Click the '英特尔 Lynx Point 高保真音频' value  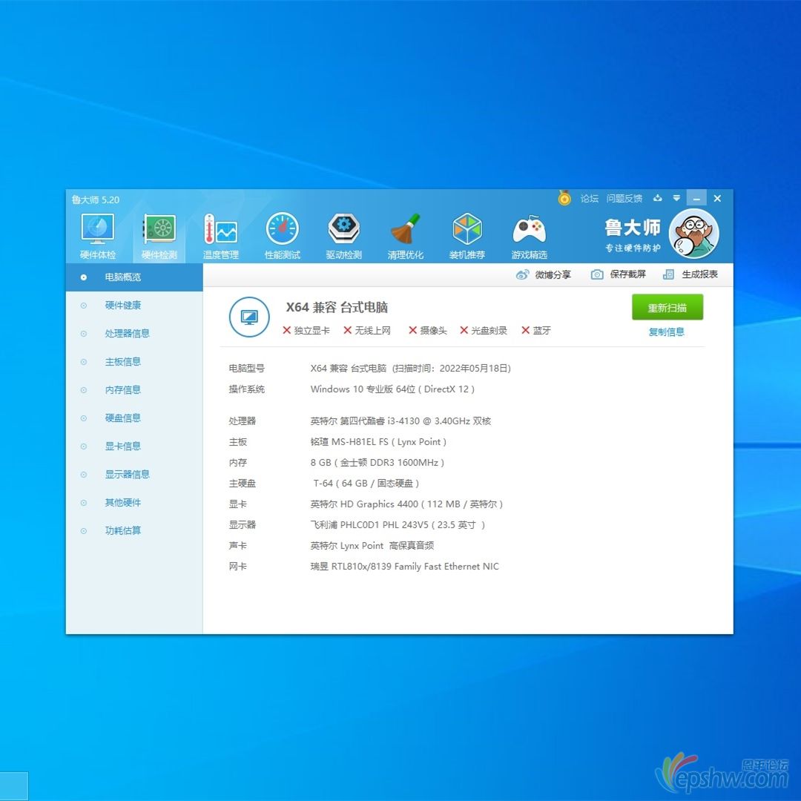click(372, 546)
